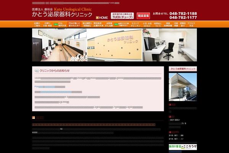Image resolution: width=229 pixels, height=153 pixels.
Task: Click the HOME arrow icon
Action: (97, 18)
